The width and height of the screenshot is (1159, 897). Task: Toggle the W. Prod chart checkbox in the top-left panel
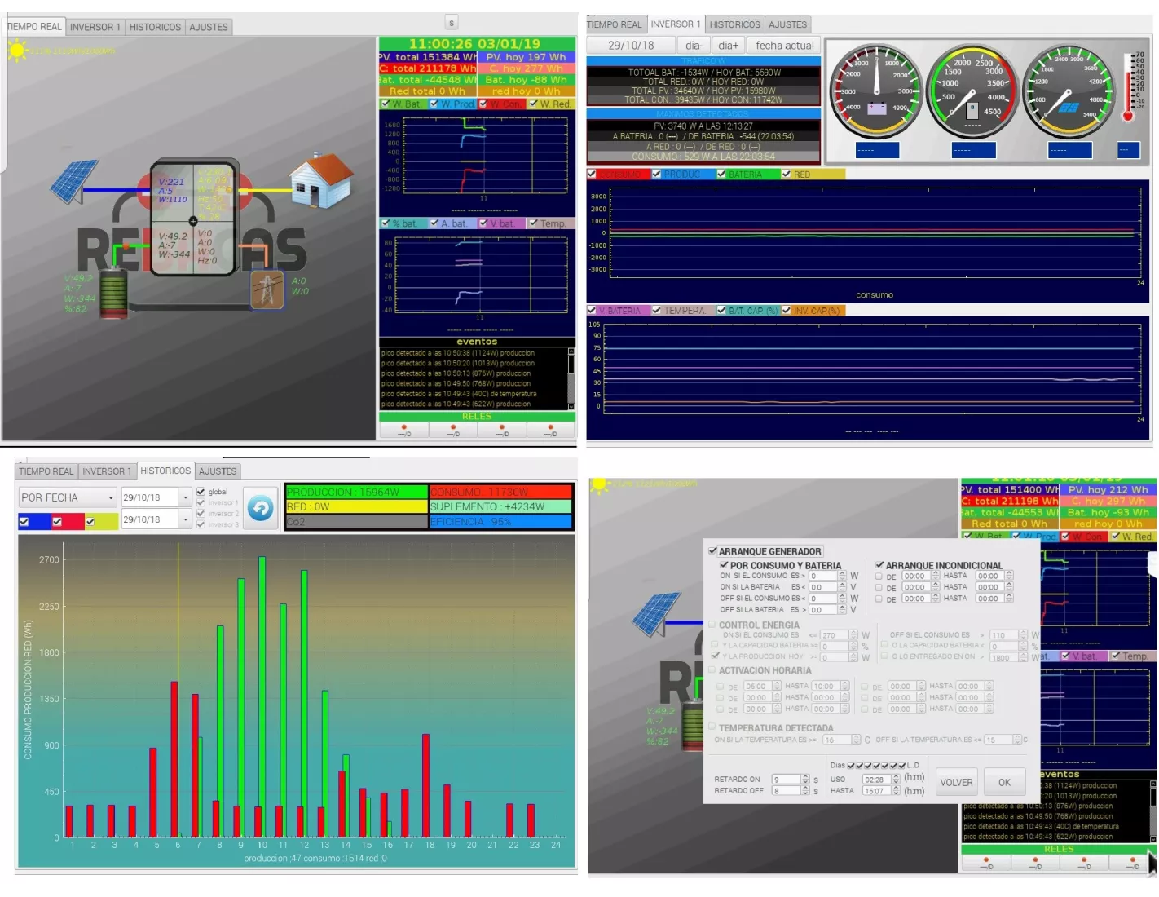click(x=434, y=104)
